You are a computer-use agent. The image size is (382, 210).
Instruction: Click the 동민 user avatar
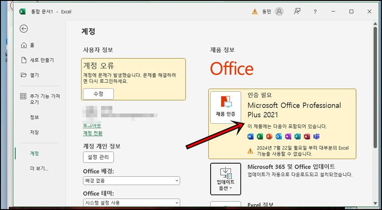tap(279, 11)
